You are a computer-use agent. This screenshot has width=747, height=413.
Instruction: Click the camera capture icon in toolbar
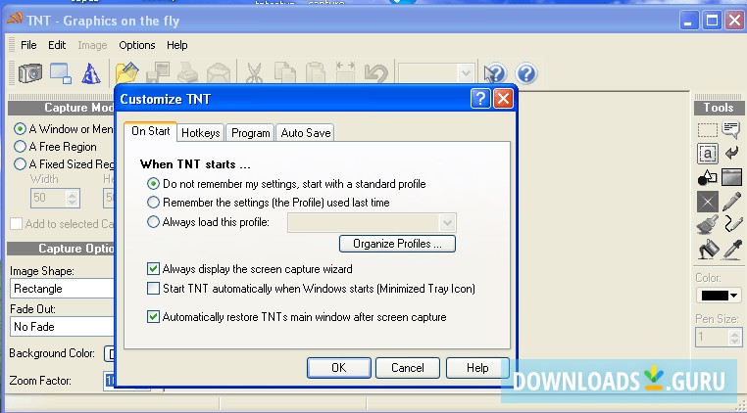(x=29, y=73)
